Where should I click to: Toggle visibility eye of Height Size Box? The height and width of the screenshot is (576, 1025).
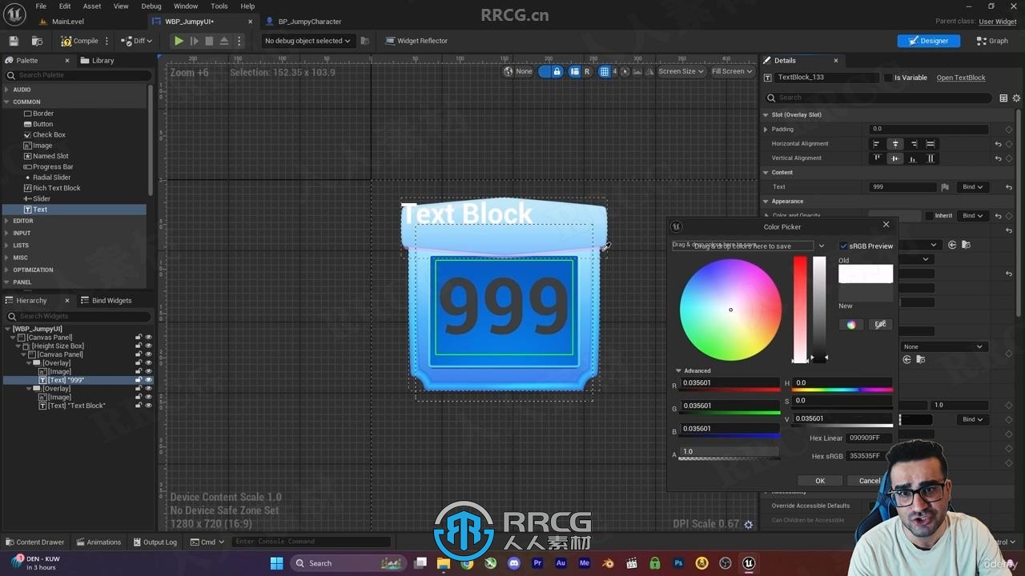148,346
